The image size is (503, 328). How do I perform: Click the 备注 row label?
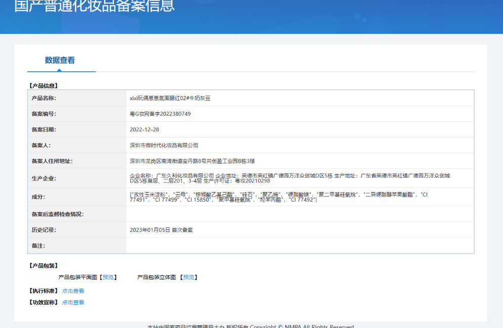(38, 246)
